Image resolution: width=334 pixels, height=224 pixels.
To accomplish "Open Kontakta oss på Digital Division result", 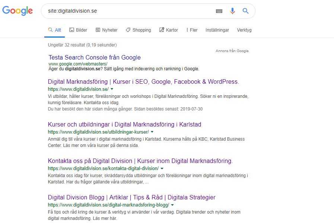I will coord(140,161).
